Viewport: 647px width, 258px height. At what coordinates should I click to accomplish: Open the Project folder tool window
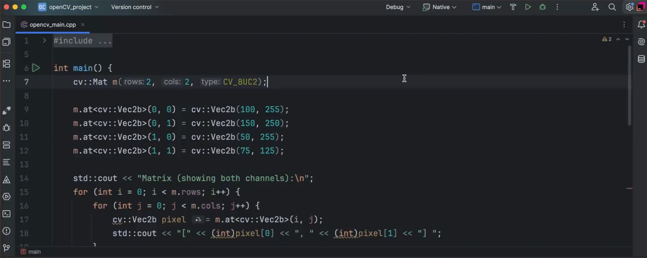pos(6,25)
